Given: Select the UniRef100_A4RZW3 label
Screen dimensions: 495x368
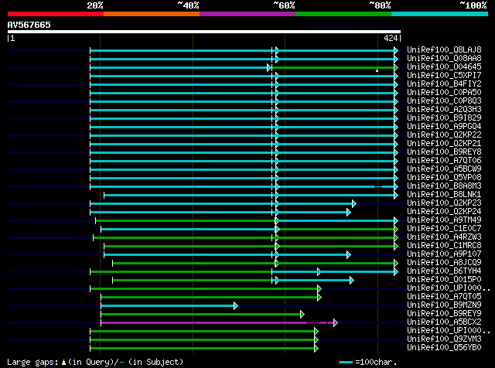Looking at the screenshot, I should (444, 237).
